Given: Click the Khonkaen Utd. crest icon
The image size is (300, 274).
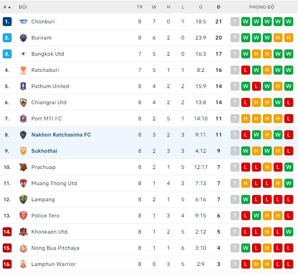Looking at the screenshot, I should [x=23, y=232].
